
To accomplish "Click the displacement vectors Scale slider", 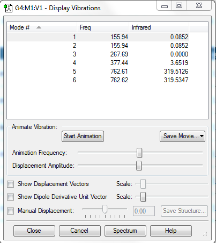I will pos(143,184).
